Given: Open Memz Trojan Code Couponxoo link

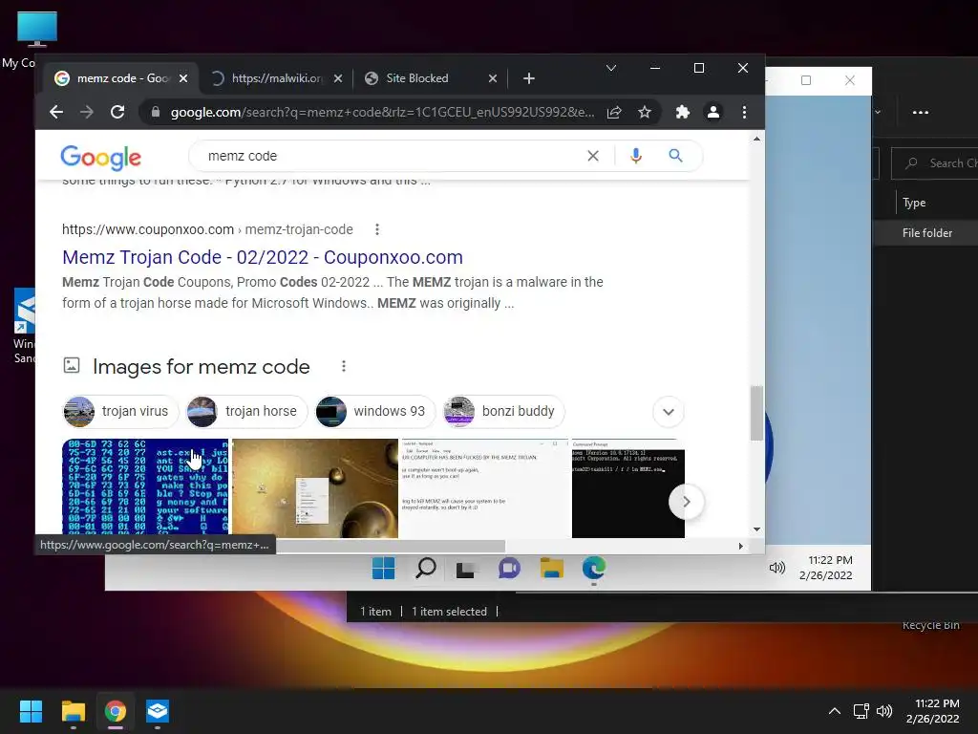Looking at the screenshot, I should tap(263, 257).
